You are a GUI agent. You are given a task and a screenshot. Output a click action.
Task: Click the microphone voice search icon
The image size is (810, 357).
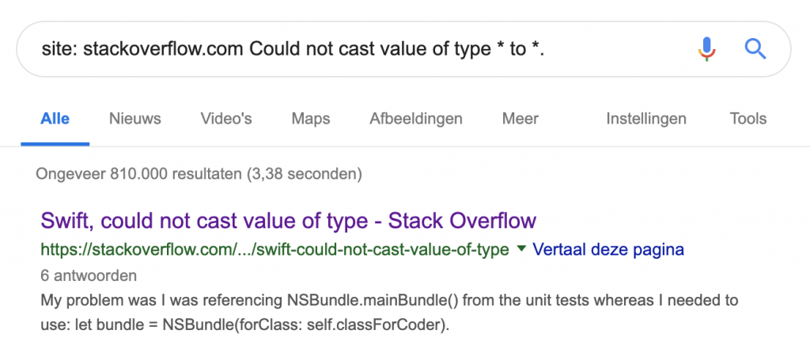coord(707,49)
